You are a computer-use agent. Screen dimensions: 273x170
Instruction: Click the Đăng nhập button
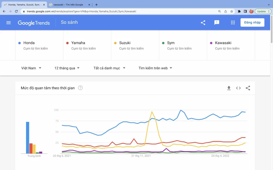pyautogui.click(x=252, y=22)
